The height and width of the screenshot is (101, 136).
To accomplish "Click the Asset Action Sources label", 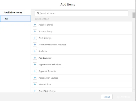I will click(48, 78).
